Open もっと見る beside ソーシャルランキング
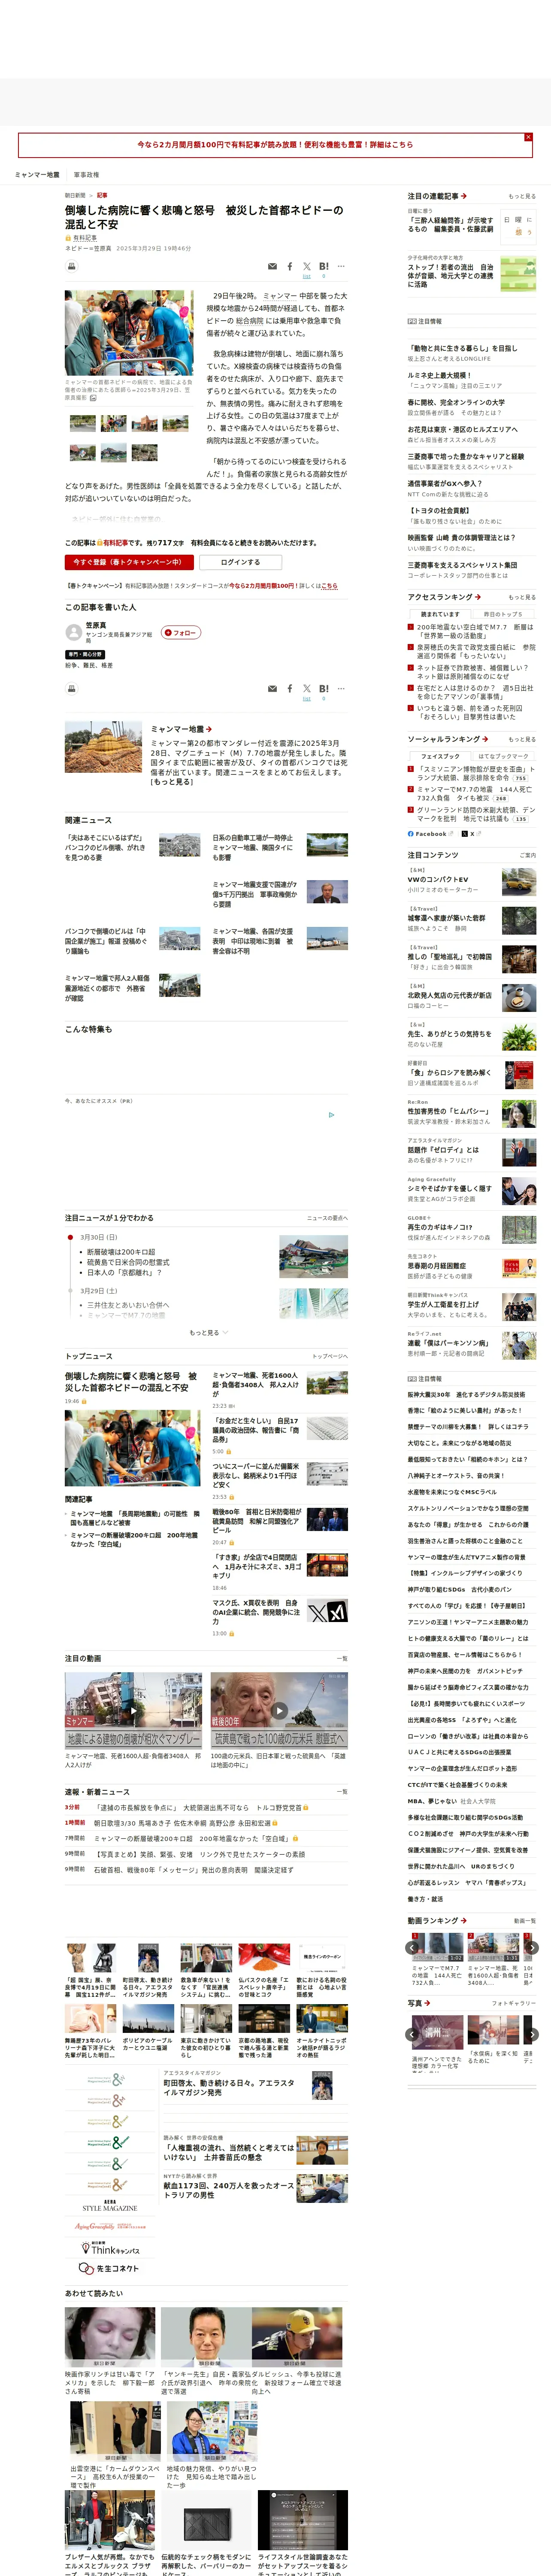Viewport: 551px width, 2576px height. coord(521,739)
